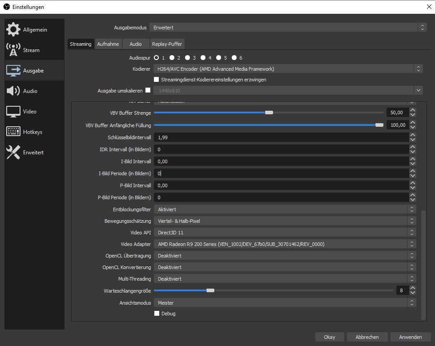This screenshot has width=435, height=346.
Task: Click the Warteschlangengröße slider handle
Action: click(210, 290)
